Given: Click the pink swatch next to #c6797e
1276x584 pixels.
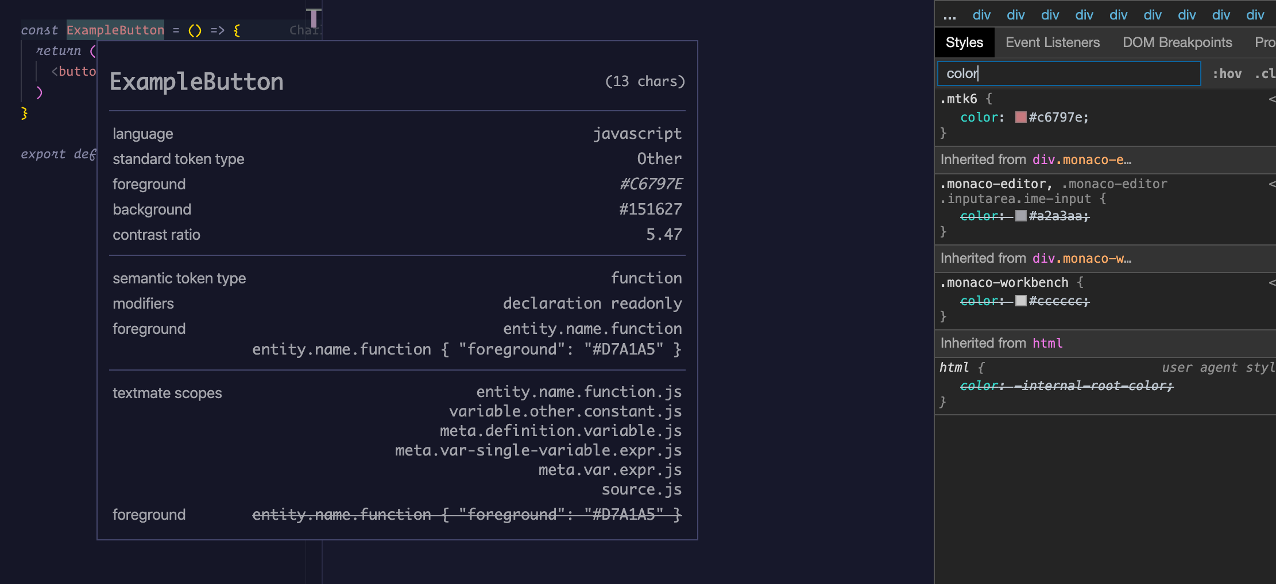Looking at the screenshot, I should [1020, 117].
